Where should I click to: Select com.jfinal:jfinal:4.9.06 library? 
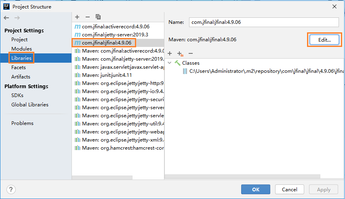(118, 43)
